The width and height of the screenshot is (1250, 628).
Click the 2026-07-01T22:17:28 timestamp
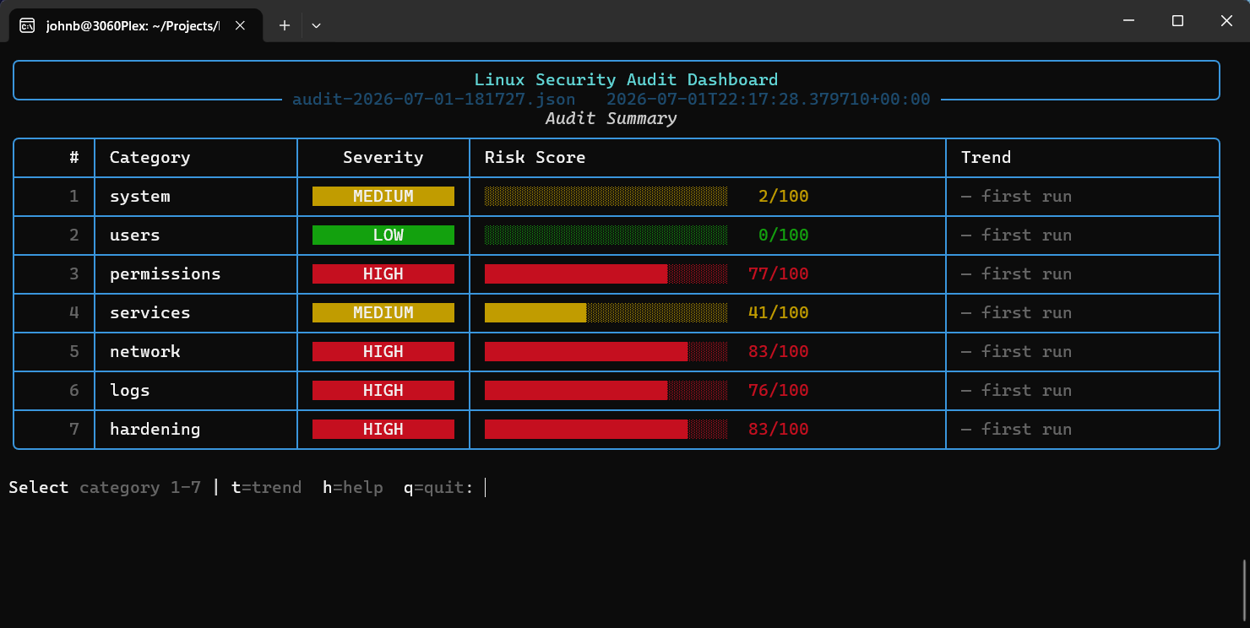click(x=769, y=100)
